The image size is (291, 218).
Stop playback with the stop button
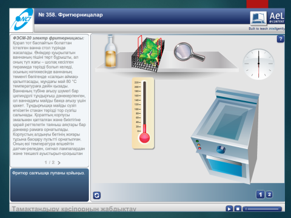(238, 209)
